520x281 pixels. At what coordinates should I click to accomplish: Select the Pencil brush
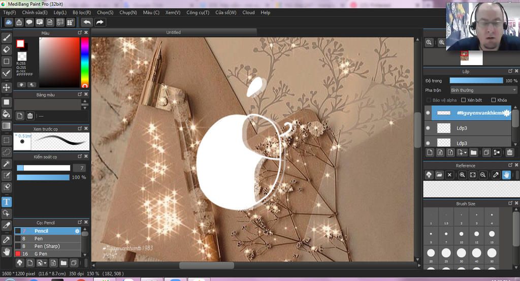47,231
